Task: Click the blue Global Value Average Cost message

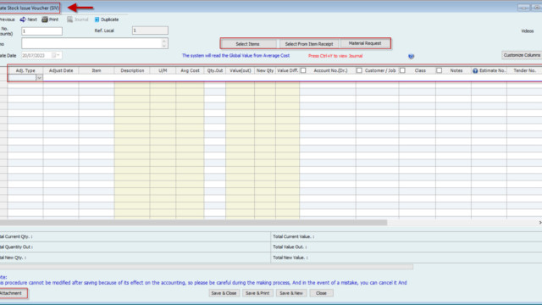Action: (x=235, y=56)
